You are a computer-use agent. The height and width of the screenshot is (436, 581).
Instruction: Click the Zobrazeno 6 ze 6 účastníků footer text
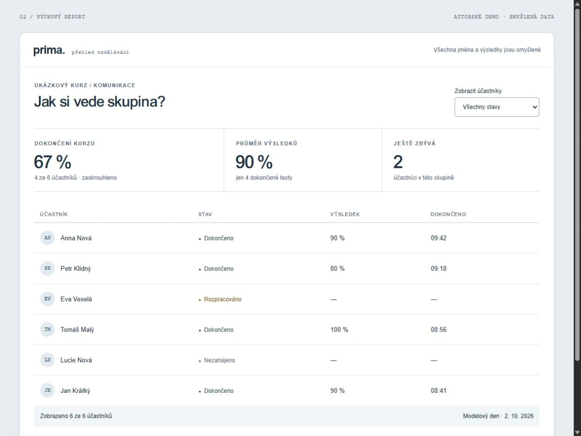(x=76, y=416)
